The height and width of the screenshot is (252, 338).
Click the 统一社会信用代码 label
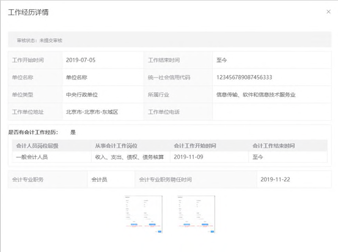click(x=169, y=77)
